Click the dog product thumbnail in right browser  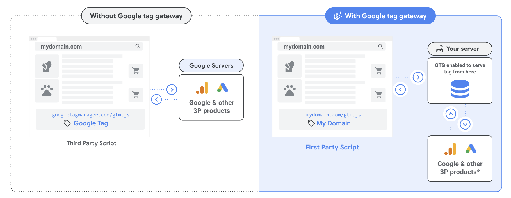coord(289,66)
